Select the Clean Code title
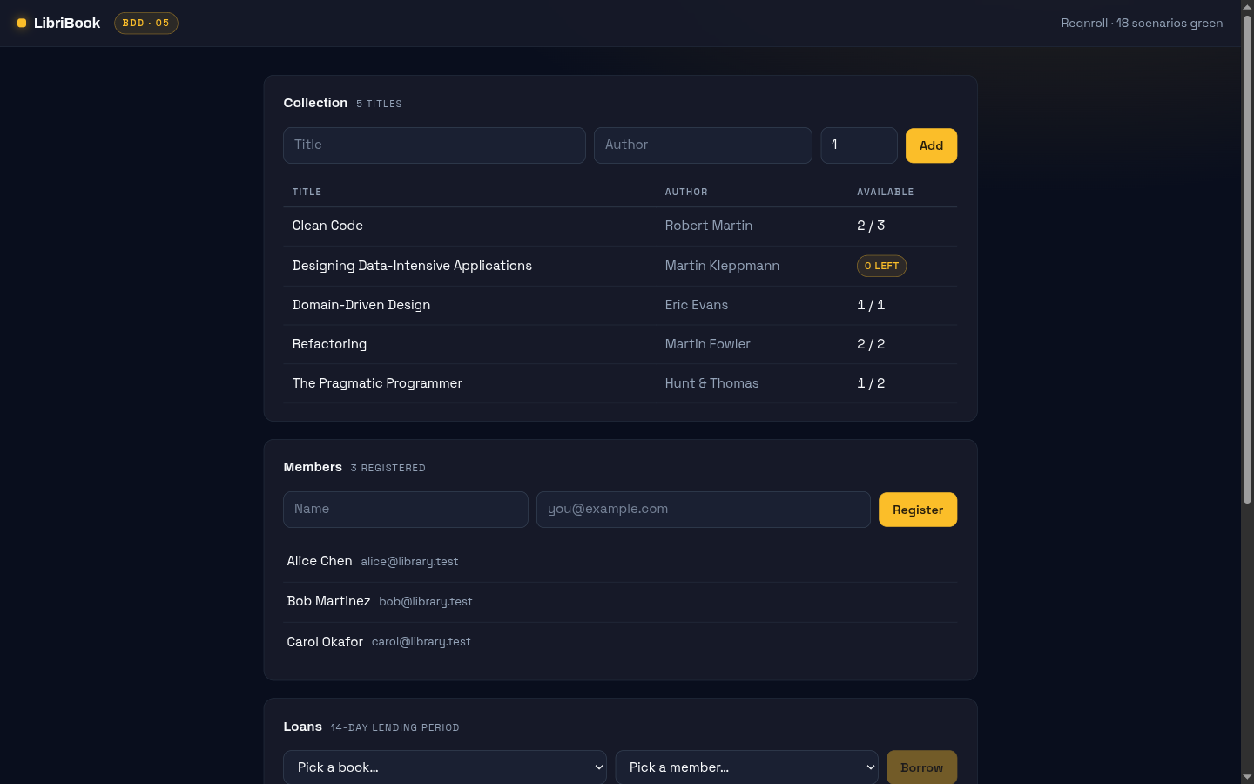This screenshot has height=784, width=1254. tap(327, 226)
